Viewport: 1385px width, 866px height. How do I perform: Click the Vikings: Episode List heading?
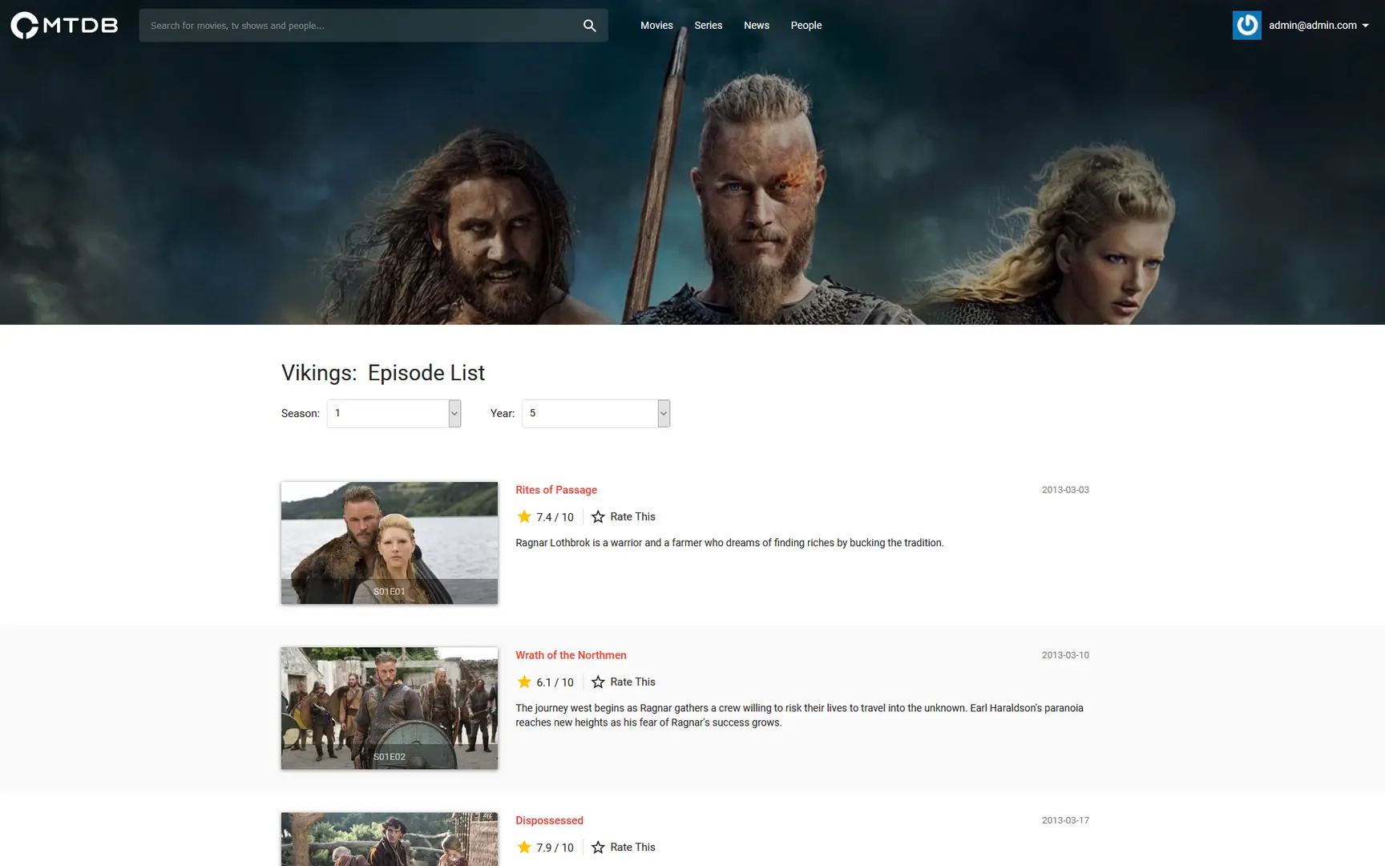(x=383, y=373)
